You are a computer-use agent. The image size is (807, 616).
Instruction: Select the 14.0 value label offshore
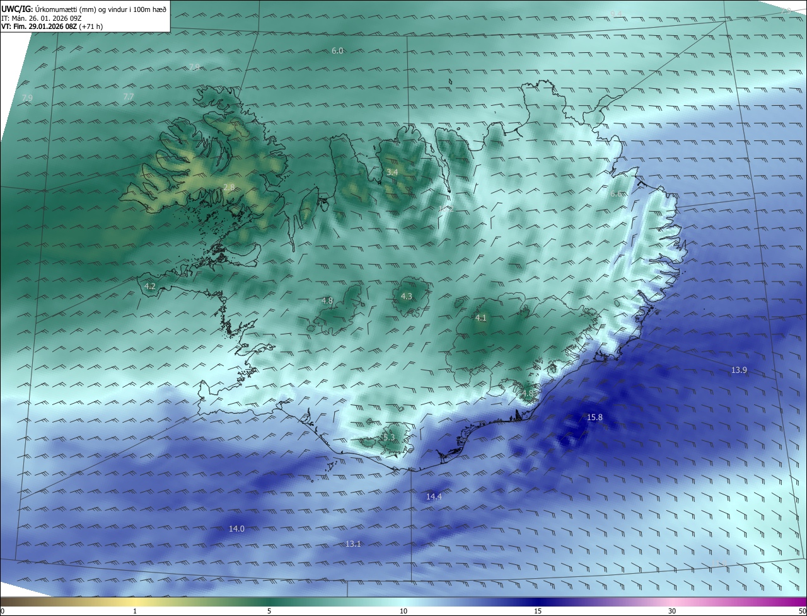pyautogui.click(x=236, y=529)
